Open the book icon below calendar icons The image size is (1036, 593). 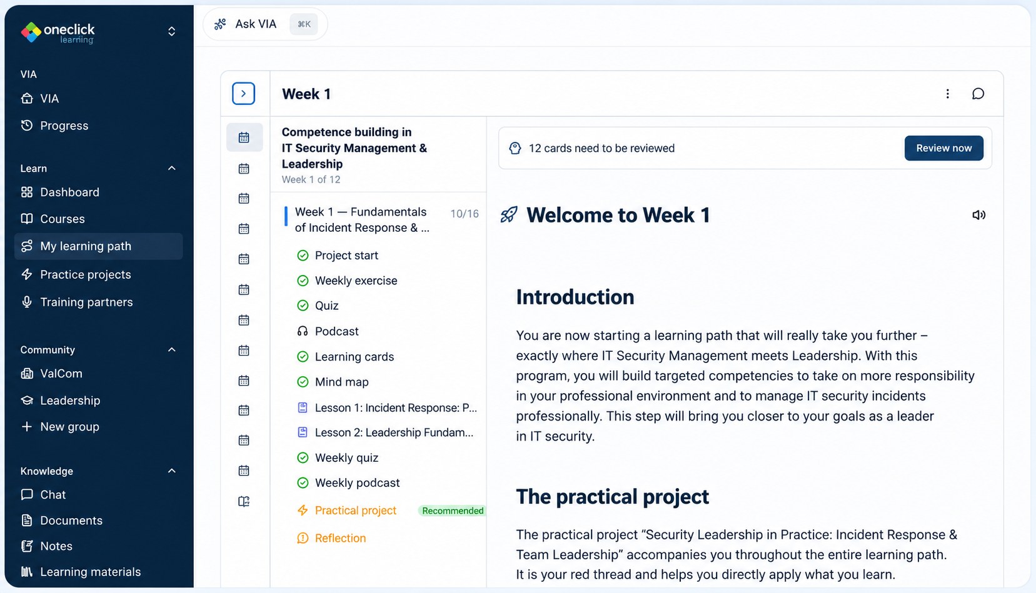(244, 501)
